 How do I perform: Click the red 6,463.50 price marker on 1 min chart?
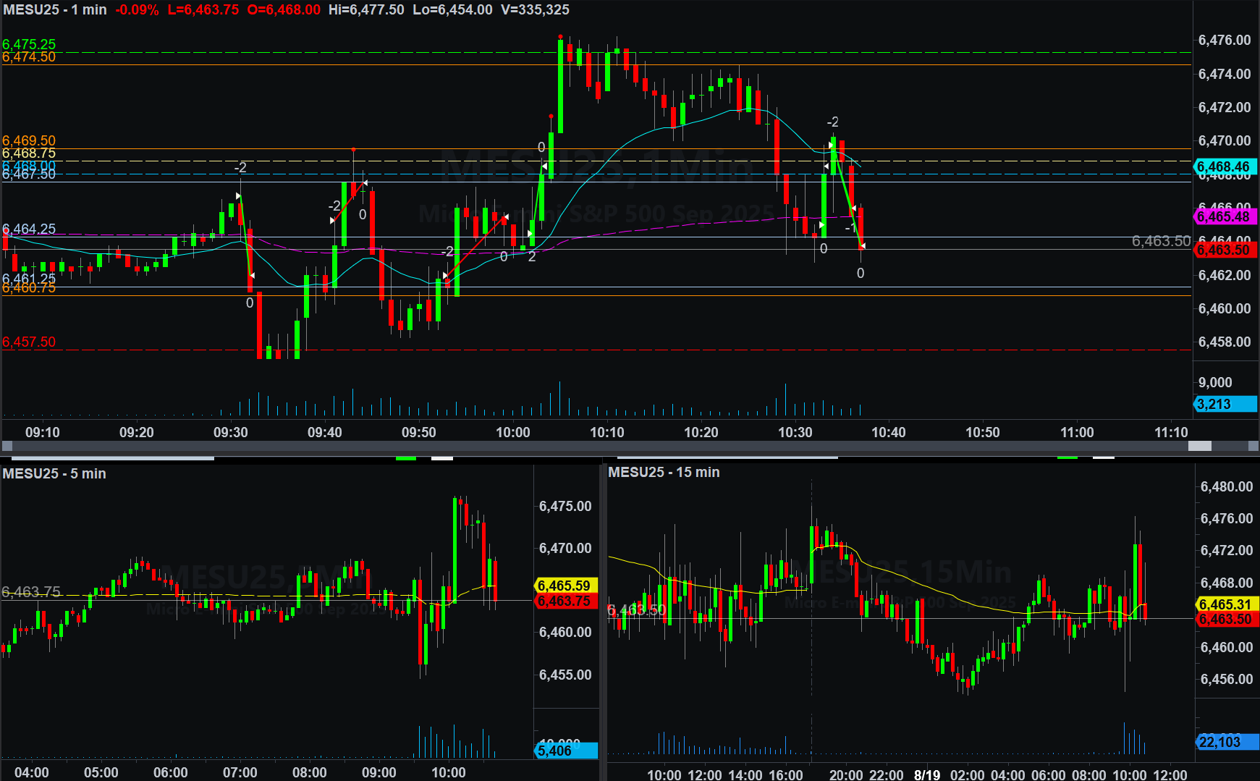point(1225,250)
